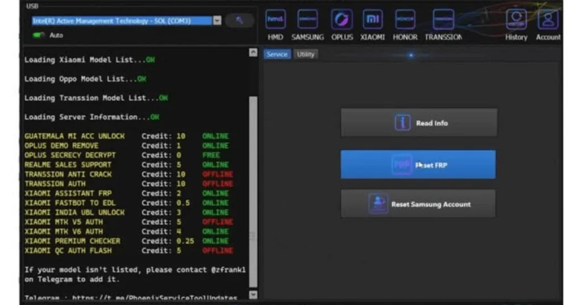This screenshot has width=582, height=305.
Task: Click the log panel scroll up arrow
Action: tap(253, 52)
